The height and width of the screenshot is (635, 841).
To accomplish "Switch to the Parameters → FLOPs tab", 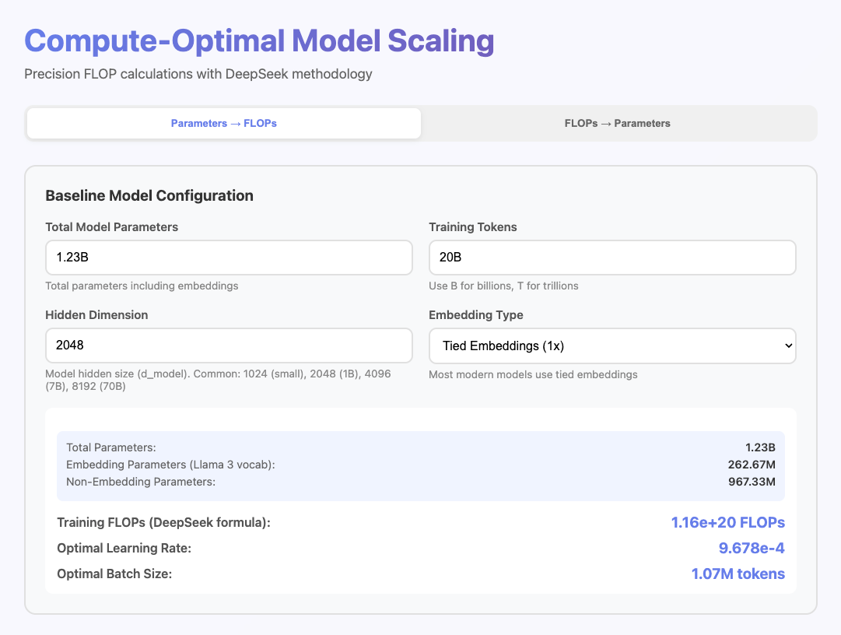I will (x=224, y=123).
